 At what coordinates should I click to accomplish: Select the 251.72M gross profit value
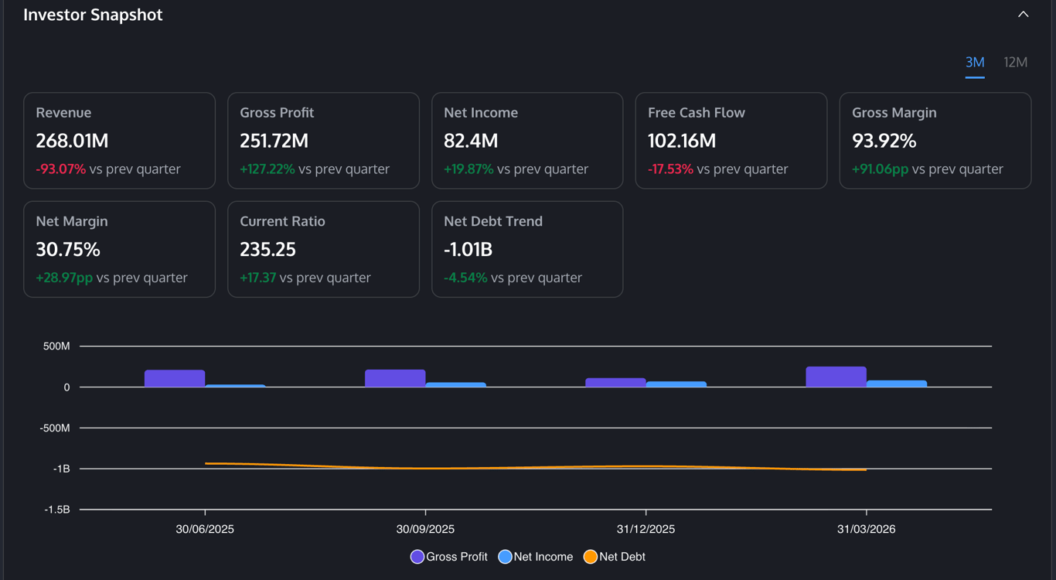pos(274,141)
